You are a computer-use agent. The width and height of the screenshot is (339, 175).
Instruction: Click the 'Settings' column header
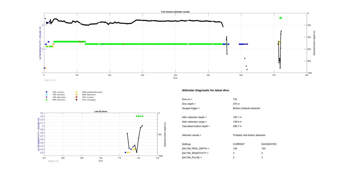186,144
